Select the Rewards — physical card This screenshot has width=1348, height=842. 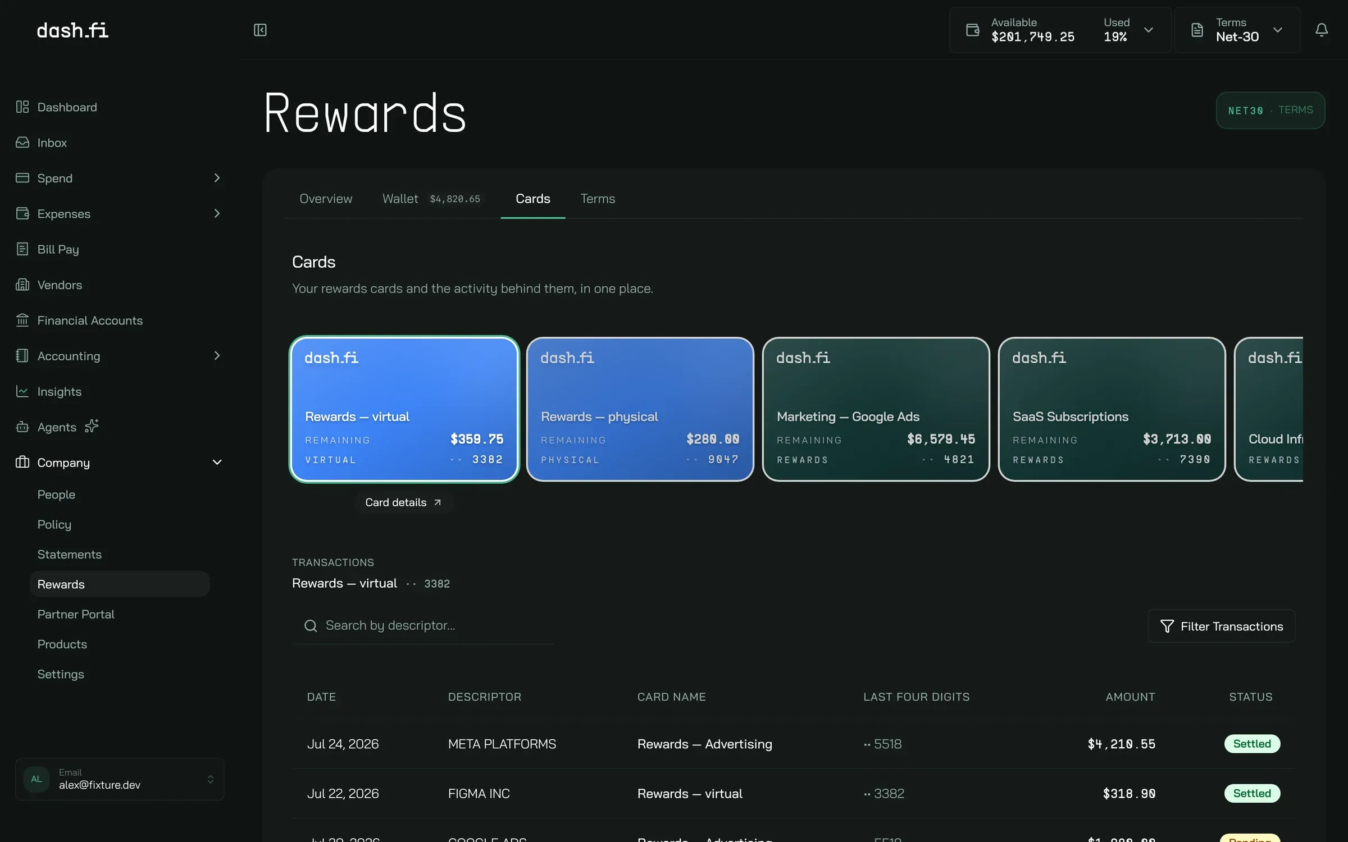click(640, 409)
